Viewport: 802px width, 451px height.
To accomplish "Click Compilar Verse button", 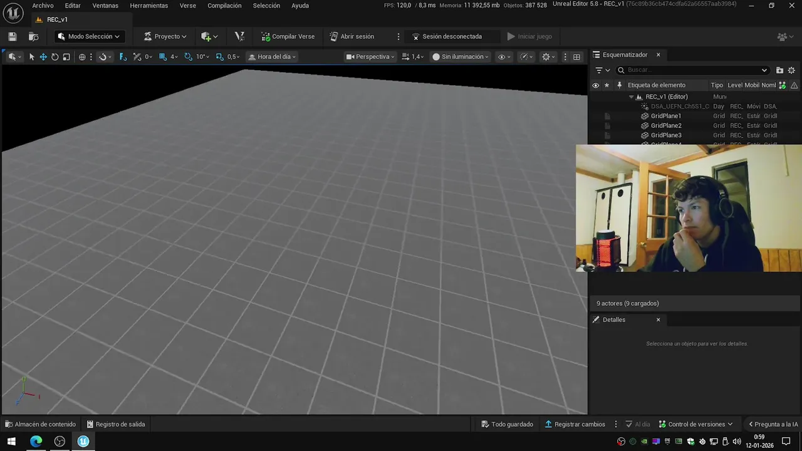I will tap(288, 36).
